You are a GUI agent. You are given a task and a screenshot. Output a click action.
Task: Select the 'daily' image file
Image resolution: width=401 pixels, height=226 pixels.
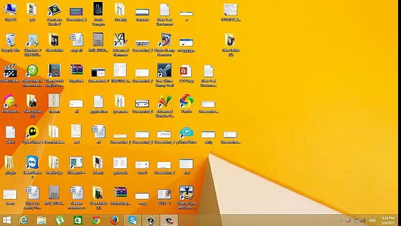click(x=209, y=137)
